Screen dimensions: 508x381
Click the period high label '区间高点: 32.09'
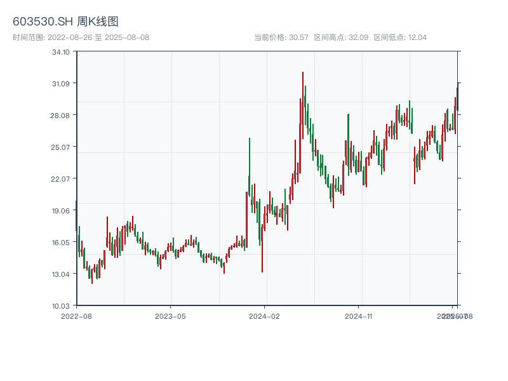341,37
